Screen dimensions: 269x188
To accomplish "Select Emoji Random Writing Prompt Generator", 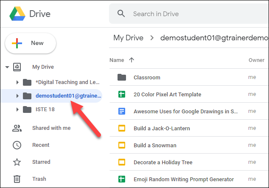I will coord(184,179).
